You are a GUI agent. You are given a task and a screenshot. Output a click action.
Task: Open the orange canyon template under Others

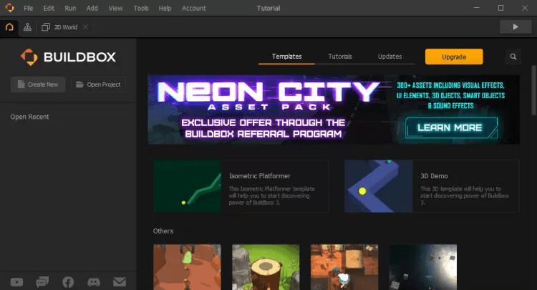pos(187,267)
